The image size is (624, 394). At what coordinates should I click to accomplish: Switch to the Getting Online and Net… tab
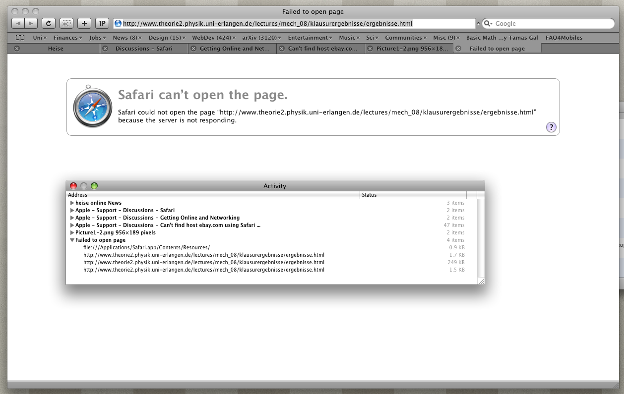(232, 49)
